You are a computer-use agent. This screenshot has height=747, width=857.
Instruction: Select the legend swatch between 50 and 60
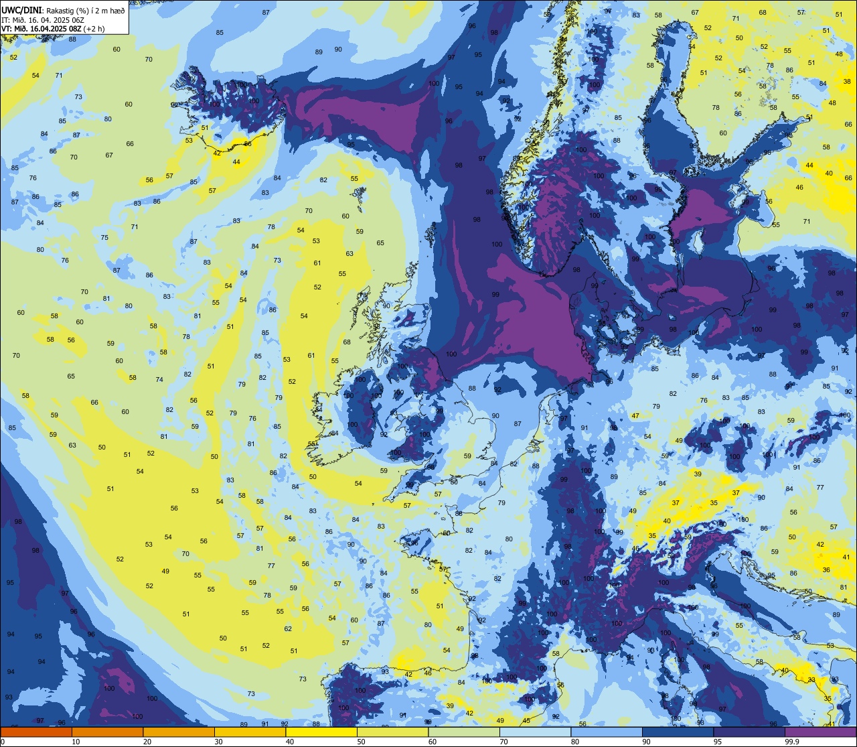(x=392, y=732)
